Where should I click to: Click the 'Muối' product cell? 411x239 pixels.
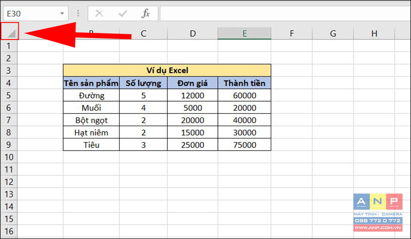point(91,108)
